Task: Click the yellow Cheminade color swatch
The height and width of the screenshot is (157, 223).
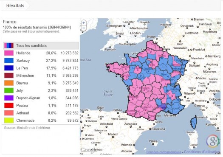Action: pos(9,121)
